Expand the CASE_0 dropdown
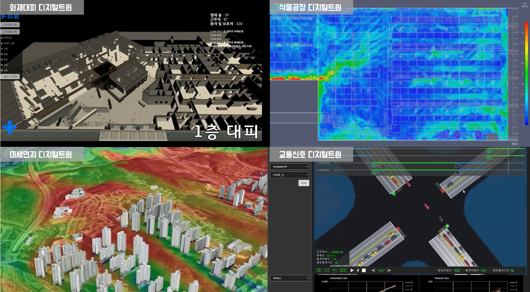 click(x=289, y=175)
